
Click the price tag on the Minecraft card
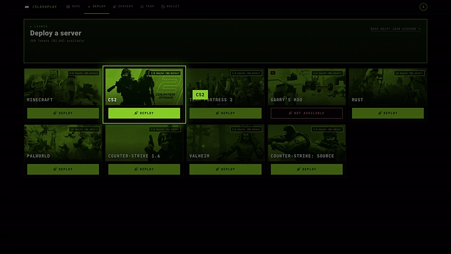(84, 73)
